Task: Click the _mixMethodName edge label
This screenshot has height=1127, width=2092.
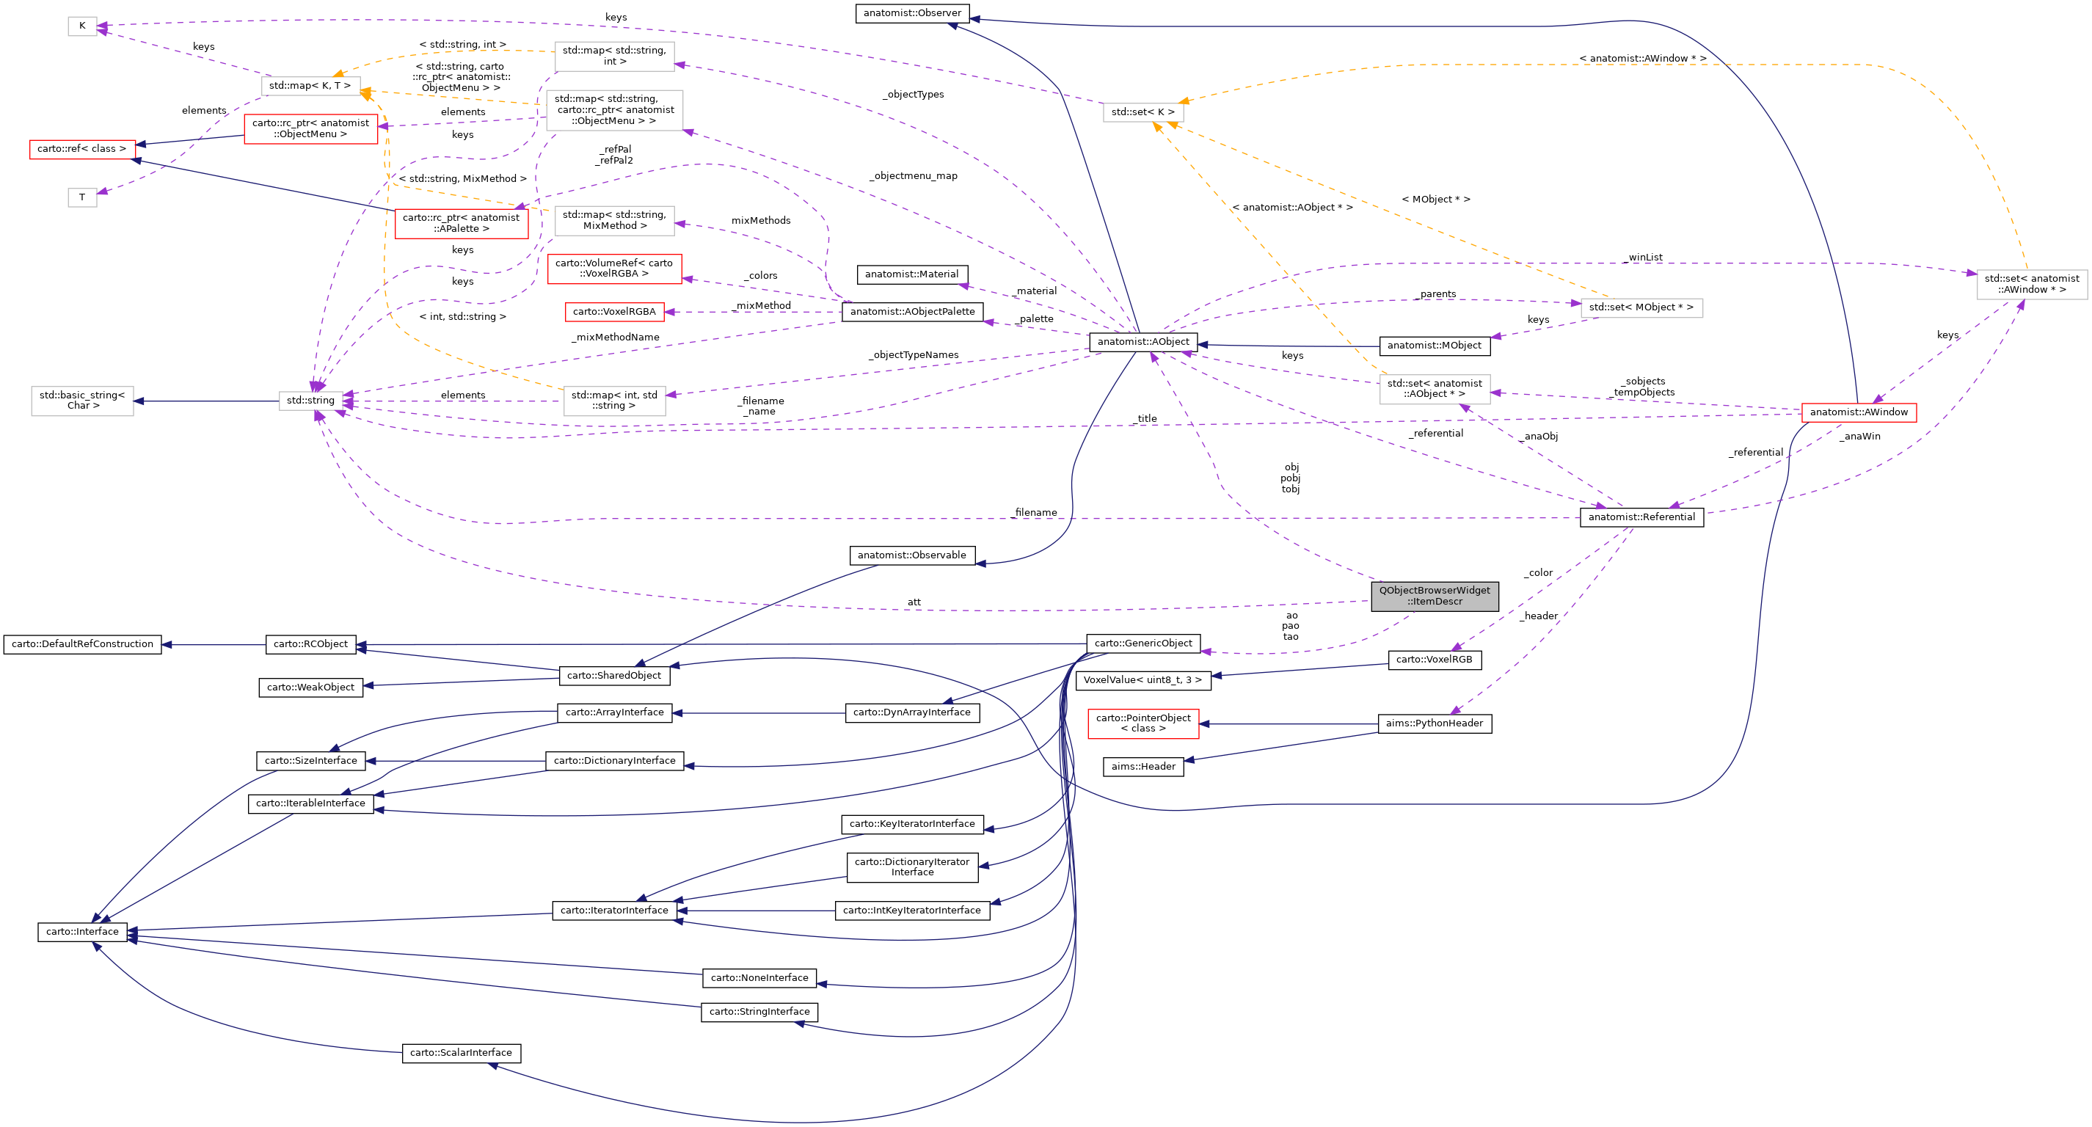Action: [615, 337]
